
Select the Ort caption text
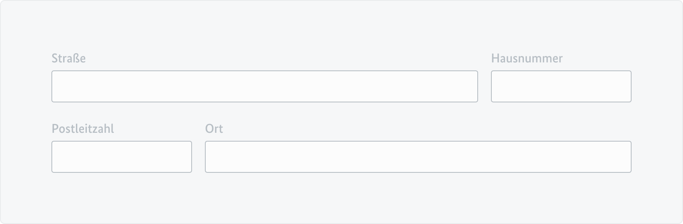(x=214, y=129)
